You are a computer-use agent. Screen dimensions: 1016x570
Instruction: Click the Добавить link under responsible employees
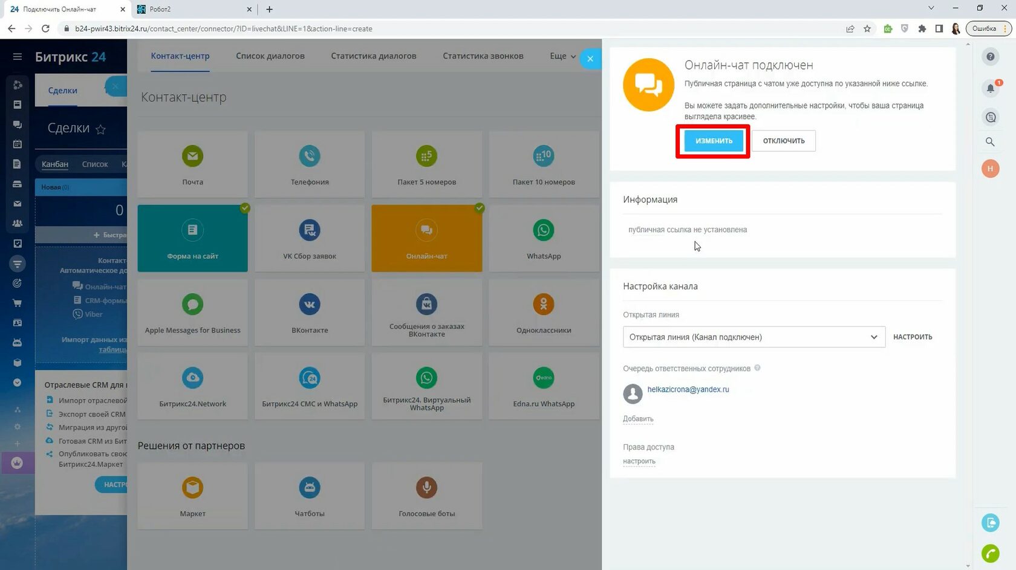[638, 419]
